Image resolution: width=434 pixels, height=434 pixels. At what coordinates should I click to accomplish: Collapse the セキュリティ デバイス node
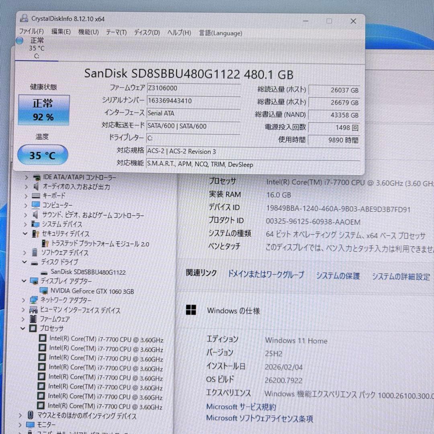click(x=25, y=233)
